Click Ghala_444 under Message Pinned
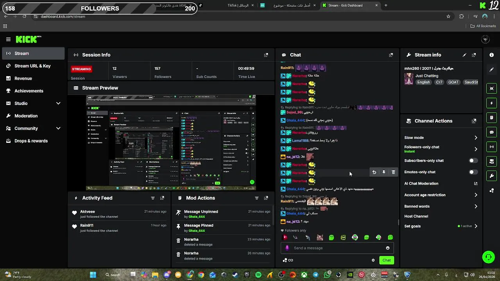This screenshot has width=500, height=281. click(196, 231)
